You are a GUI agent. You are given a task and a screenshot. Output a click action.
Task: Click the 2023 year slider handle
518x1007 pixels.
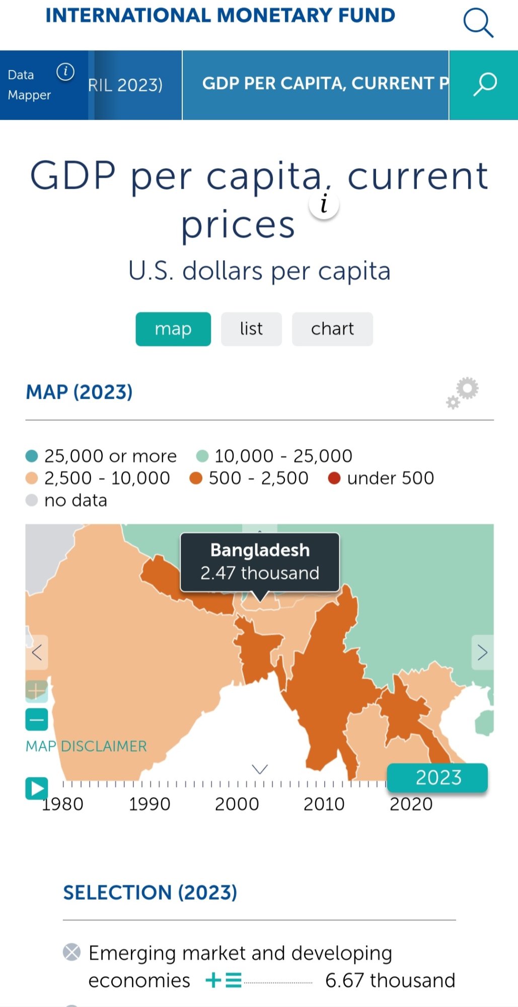tap(437, 778)
